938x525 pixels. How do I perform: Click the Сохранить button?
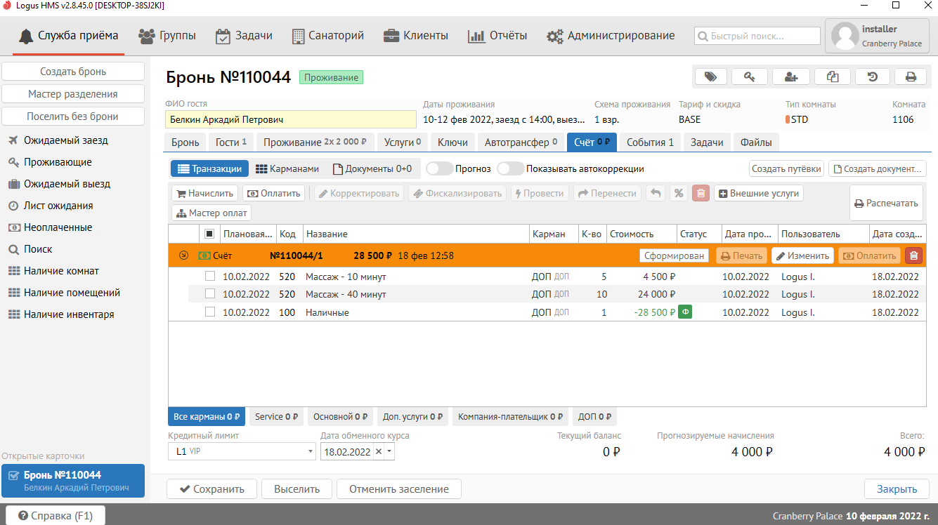pos(211,489)
